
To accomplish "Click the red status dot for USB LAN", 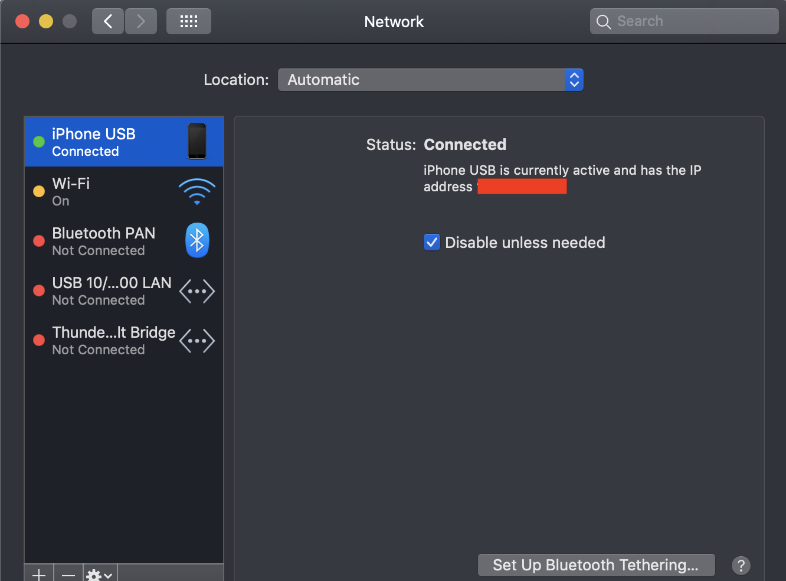I will [39, 290].
